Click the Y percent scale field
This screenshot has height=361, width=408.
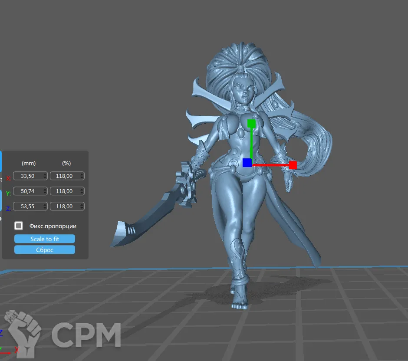click(x=65, y=191)
